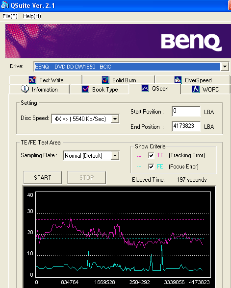The height and width of the screenshot is (288, 231).
Task: Toggle the TE Tracking Error checkbox
Action: 151,155
